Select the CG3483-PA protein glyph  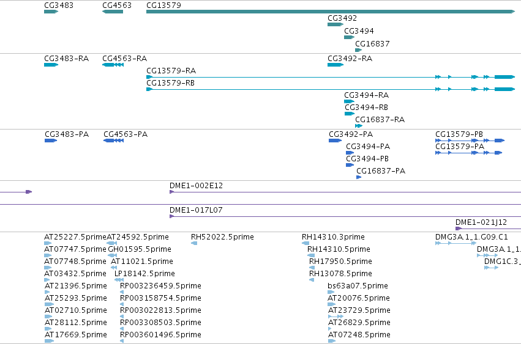click(x=51, y=141)
